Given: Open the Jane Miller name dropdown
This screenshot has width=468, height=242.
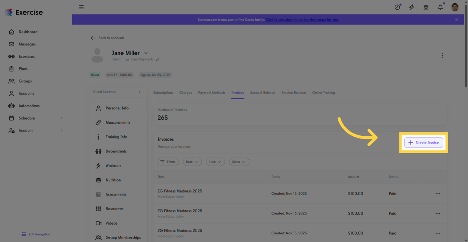Looking at the screenshot, I should (146, 53).
